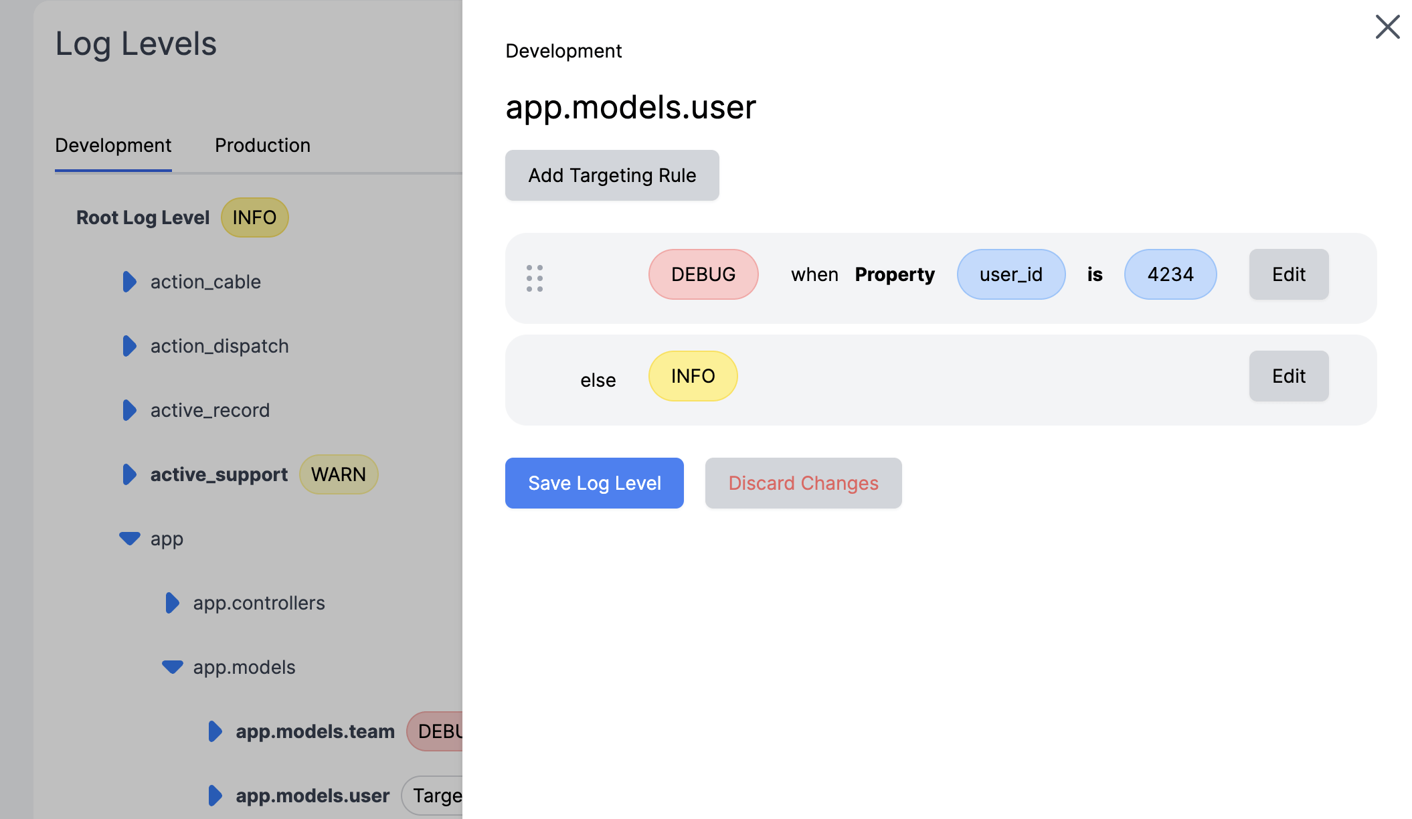Click the DEBUG level pill in rule
1412x819 pixels.
[x=703, y=274]
